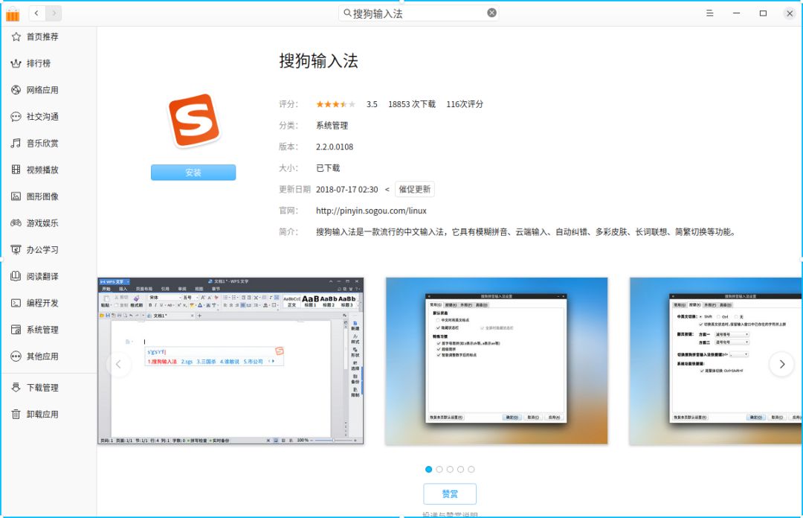
Task: Click the star rating display
Action: point(335,104)
